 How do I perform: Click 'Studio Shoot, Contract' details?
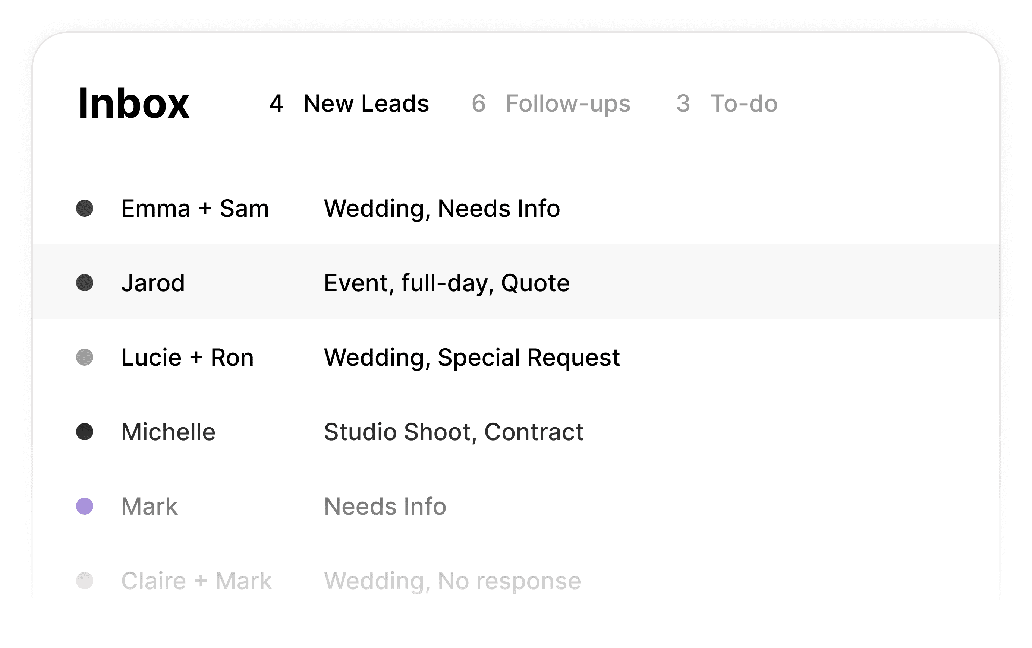tap(453, 432)
